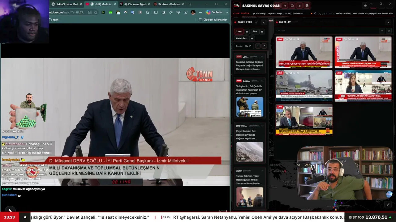Open the list icon next to İran
This screenshot has height=222, width=396.
247,31
